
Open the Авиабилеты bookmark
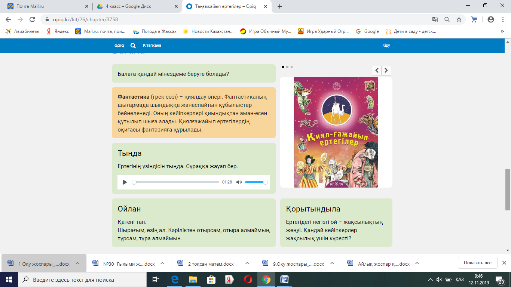coord(22,31)
